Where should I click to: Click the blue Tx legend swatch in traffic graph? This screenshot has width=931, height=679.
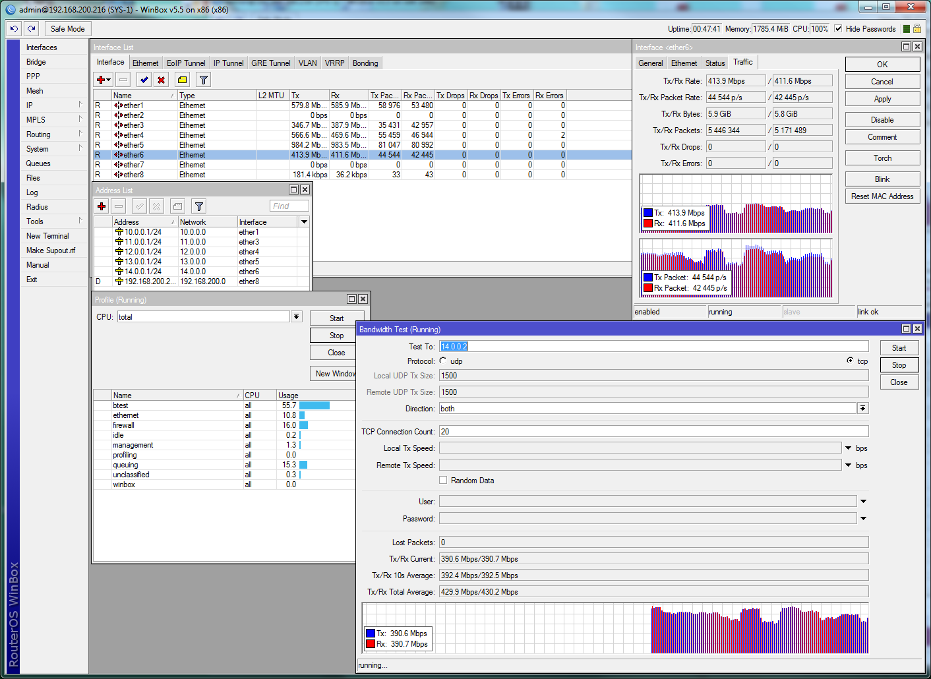[x=649, y=212]
